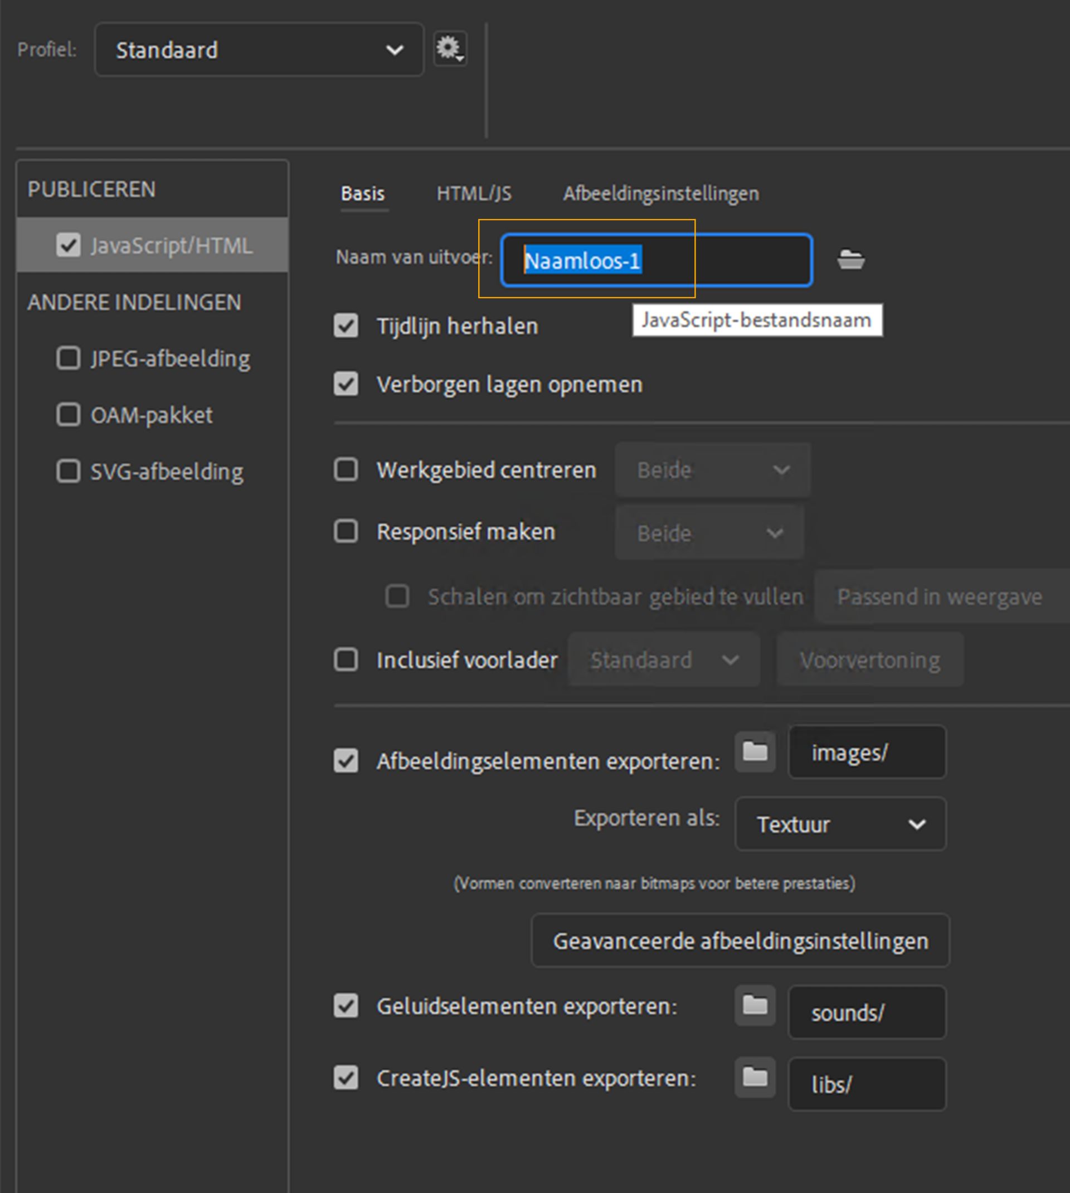
Task: Switch to the HTML/JS tab
Action: pyautogui.click(x=474, y=193)
